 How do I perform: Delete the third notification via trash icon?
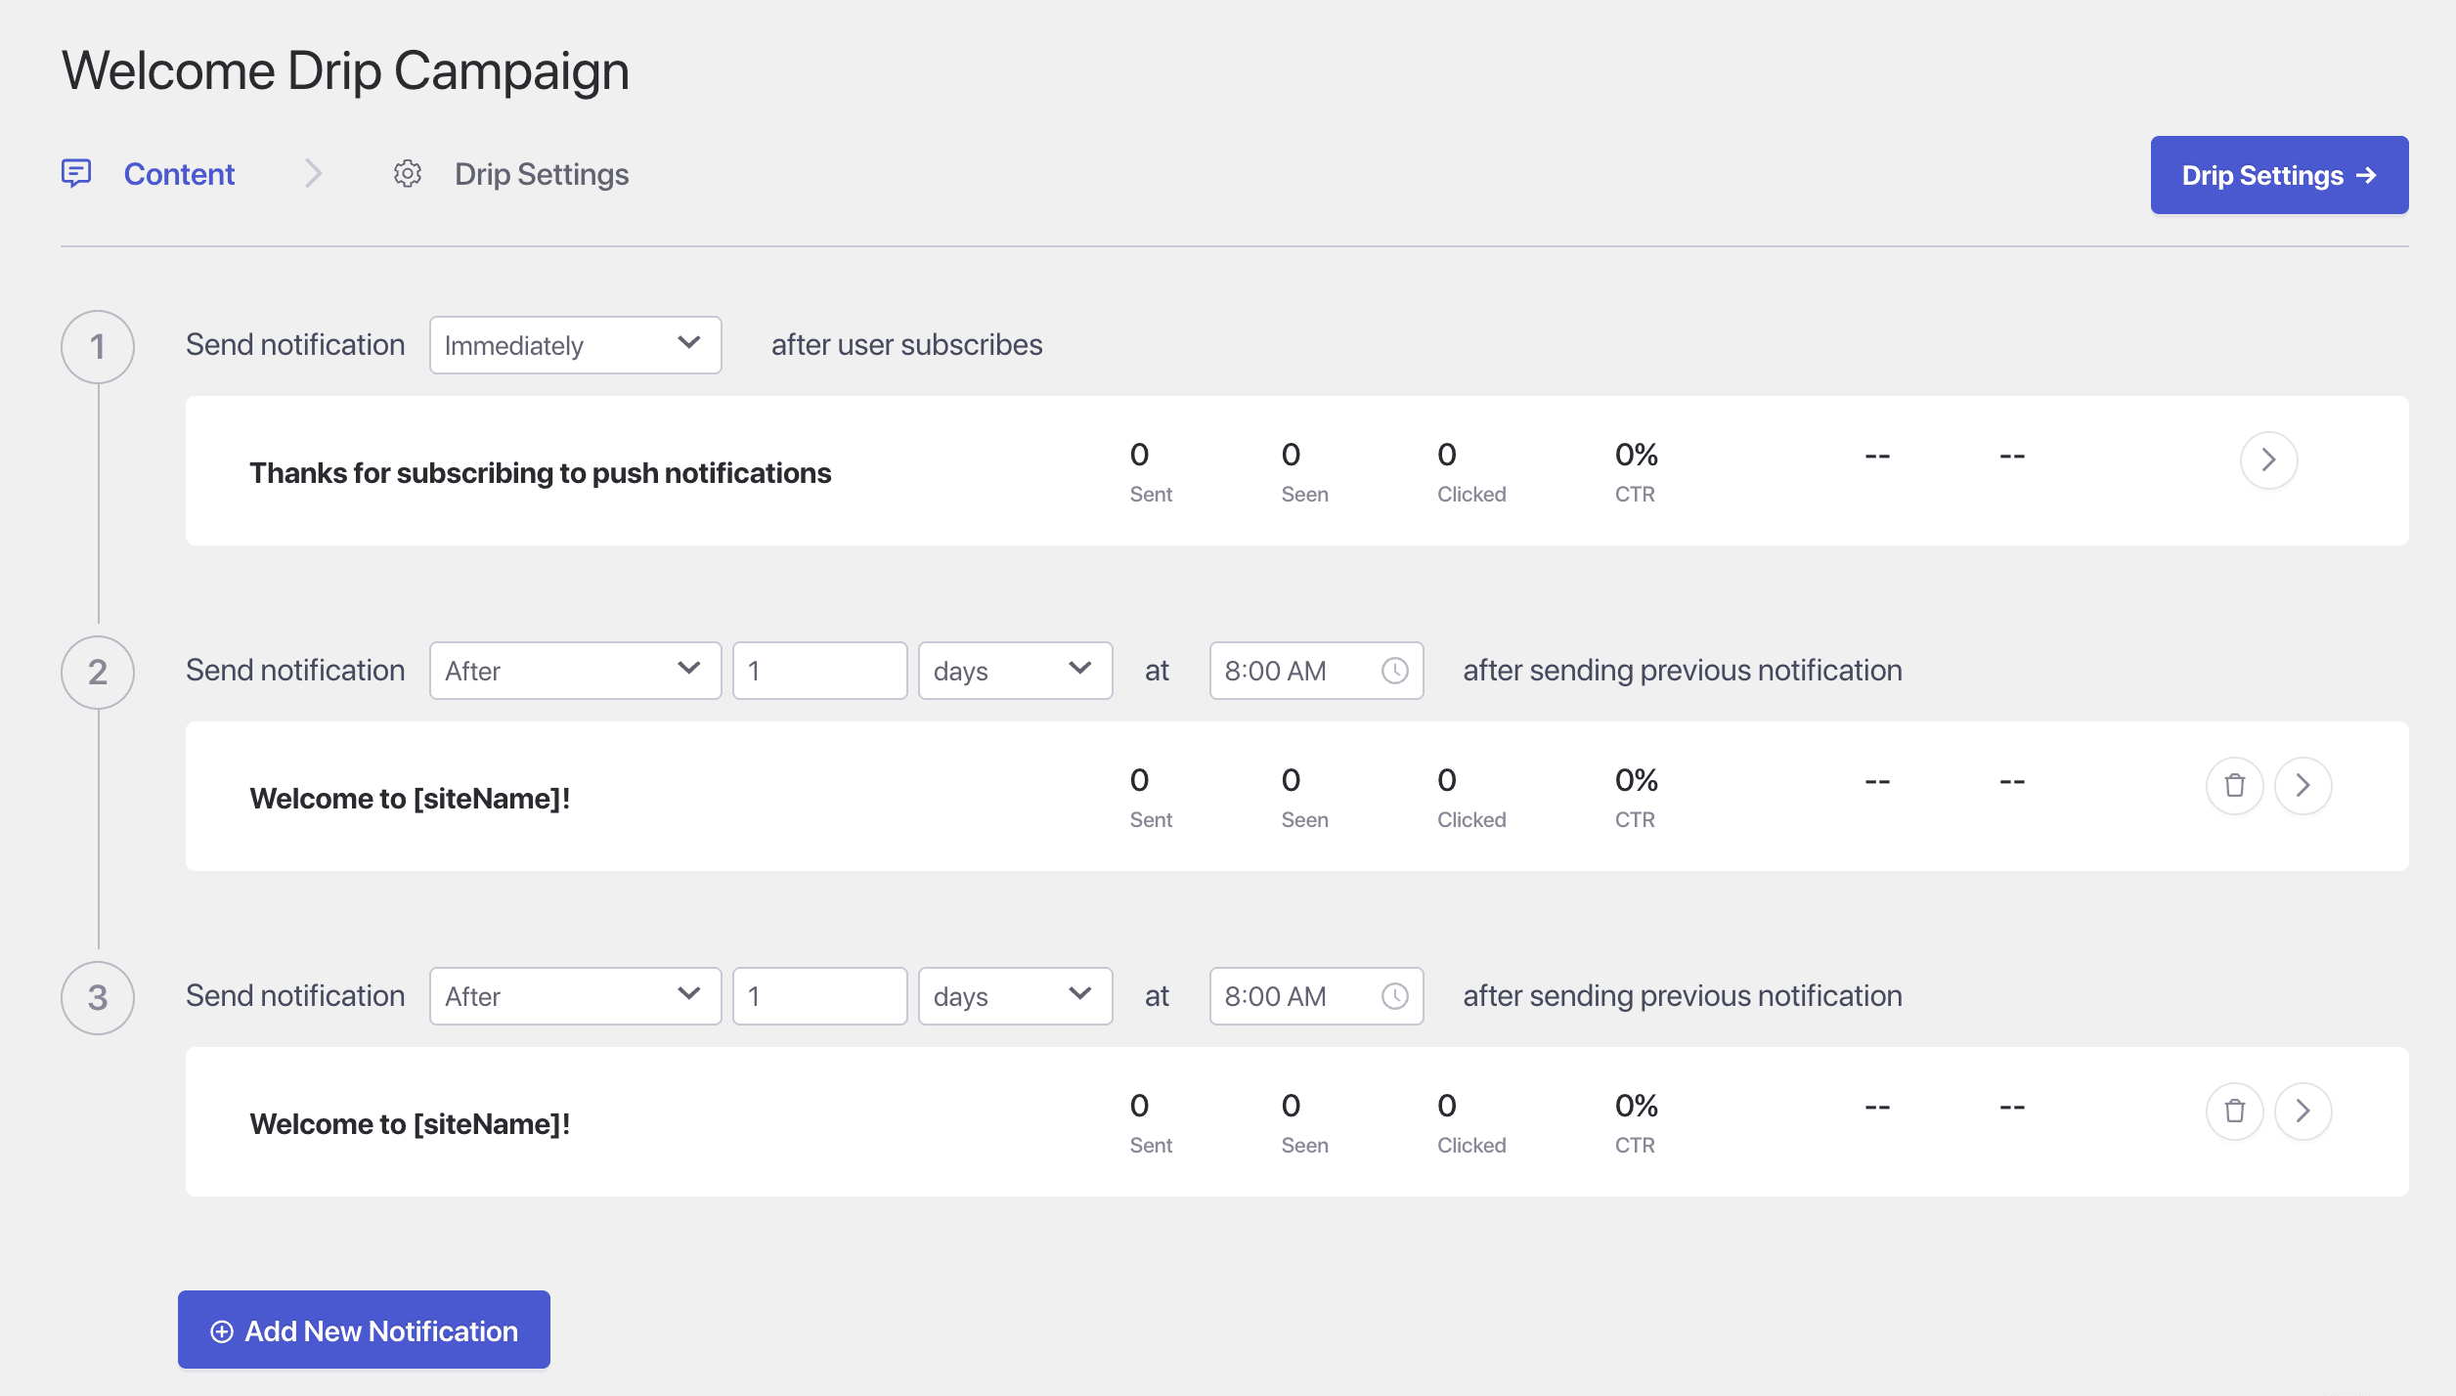pyautogui.click(x=2234, y=1111)
